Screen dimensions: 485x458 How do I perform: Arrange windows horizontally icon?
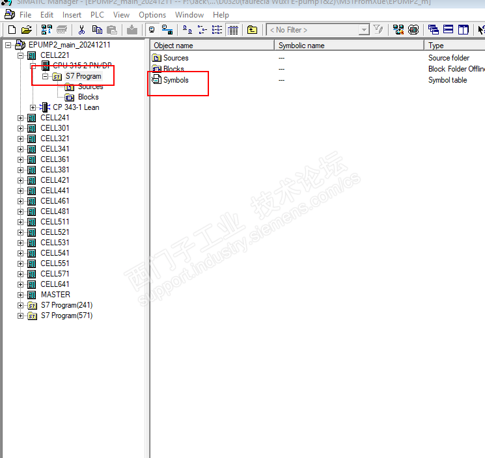tap(448, 30)
